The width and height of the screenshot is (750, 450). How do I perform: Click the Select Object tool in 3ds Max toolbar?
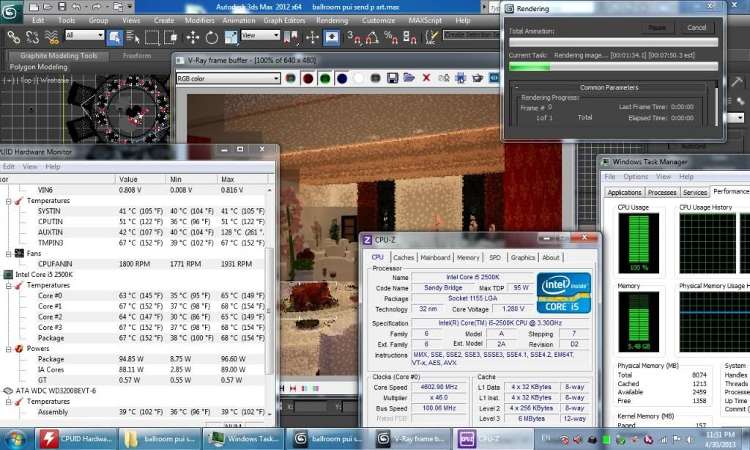114,37
